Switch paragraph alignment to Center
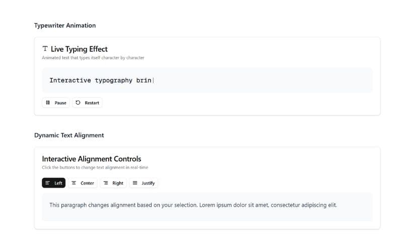 83,183
